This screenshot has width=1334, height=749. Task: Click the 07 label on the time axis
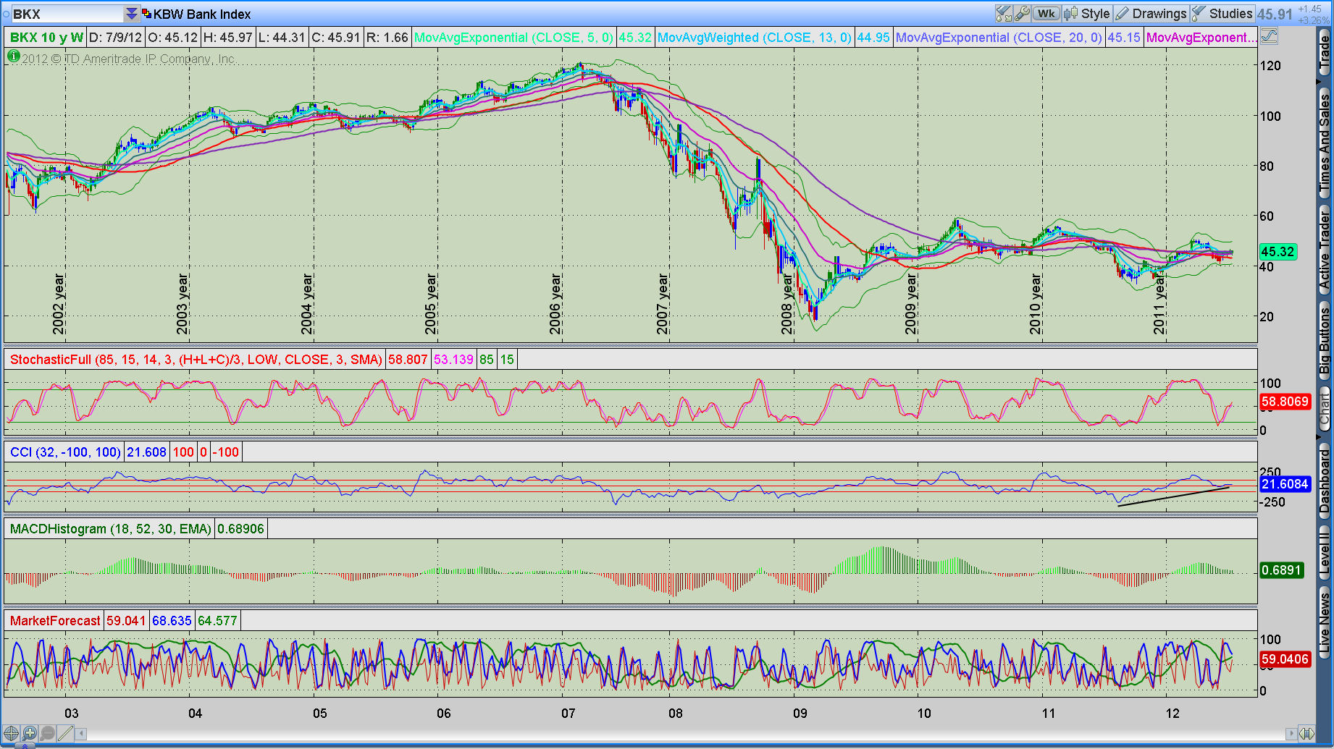coord(569,714)
